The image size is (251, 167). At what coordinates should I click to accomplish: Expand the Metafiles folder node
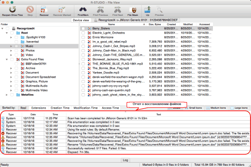(x=7, y=95)
